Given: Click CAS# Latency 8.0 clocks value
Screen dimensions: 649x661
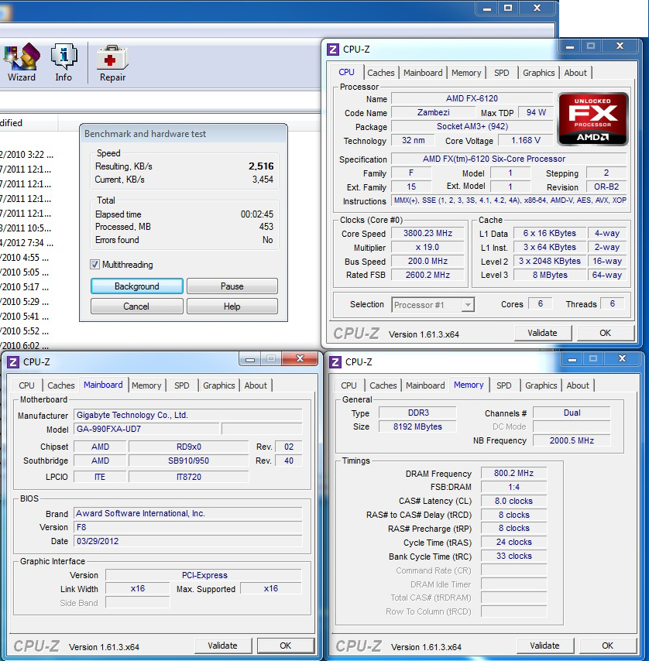Looking at the screenshot, I should (513, 501).
